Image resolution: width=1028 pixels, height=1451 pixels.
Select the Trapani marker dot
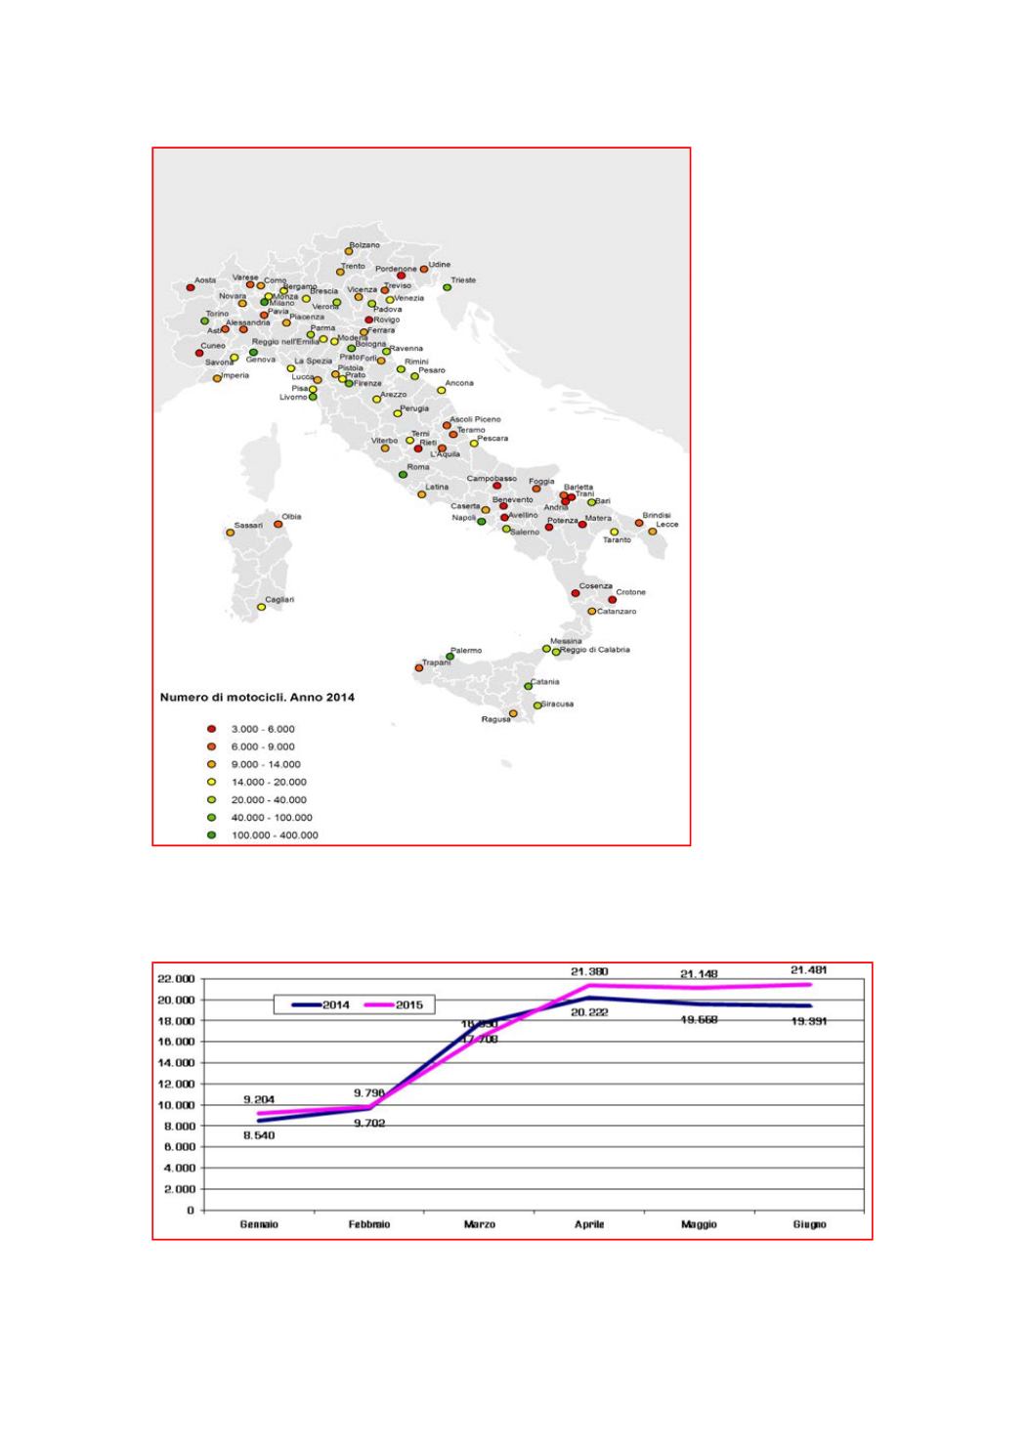click(x=418, y=668)
